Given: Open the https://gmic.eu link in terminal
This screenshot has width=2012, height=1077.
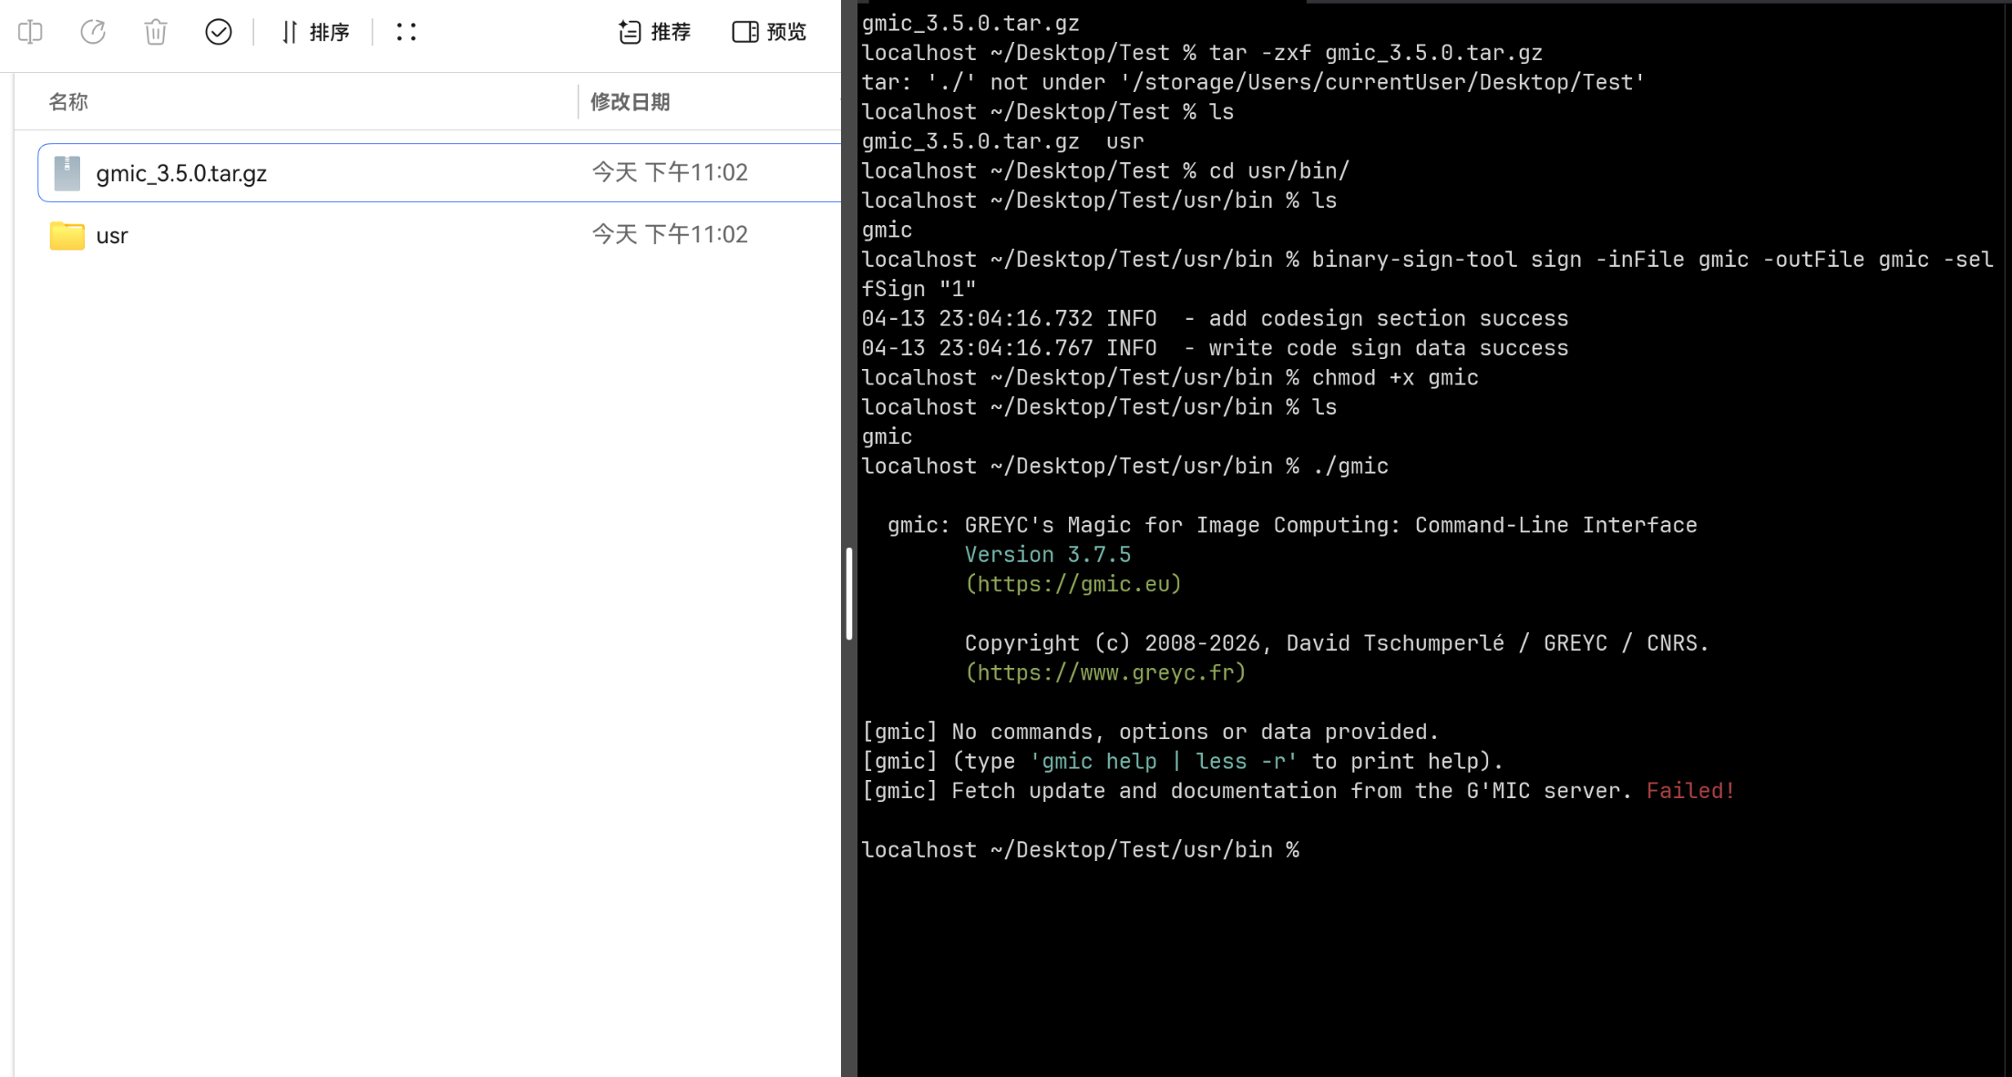Looking at the screenshot, I should (x=1073, y=584).
